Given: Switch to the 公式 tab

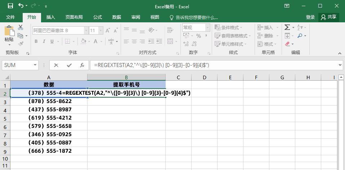Looking at the screenshot, I should 98,17.
